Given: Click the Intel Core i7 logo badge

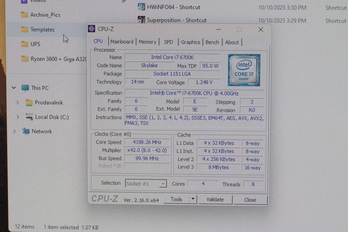Looking at the screenshot, I should (x=244, y=70).
